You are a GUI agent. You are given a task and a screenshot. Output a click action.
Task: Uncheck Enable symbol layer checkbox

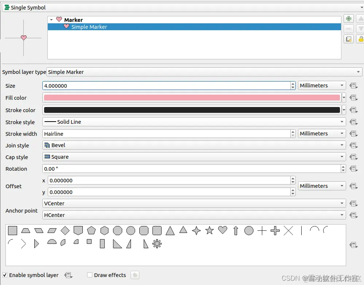click(5, 275)
